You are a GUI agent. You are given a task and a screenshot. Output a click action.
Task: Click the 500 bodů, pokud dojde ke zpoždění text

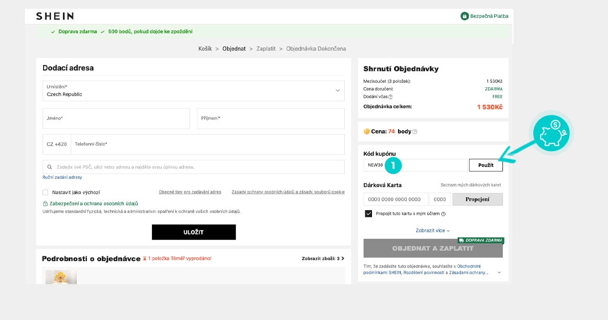[150, 32]
